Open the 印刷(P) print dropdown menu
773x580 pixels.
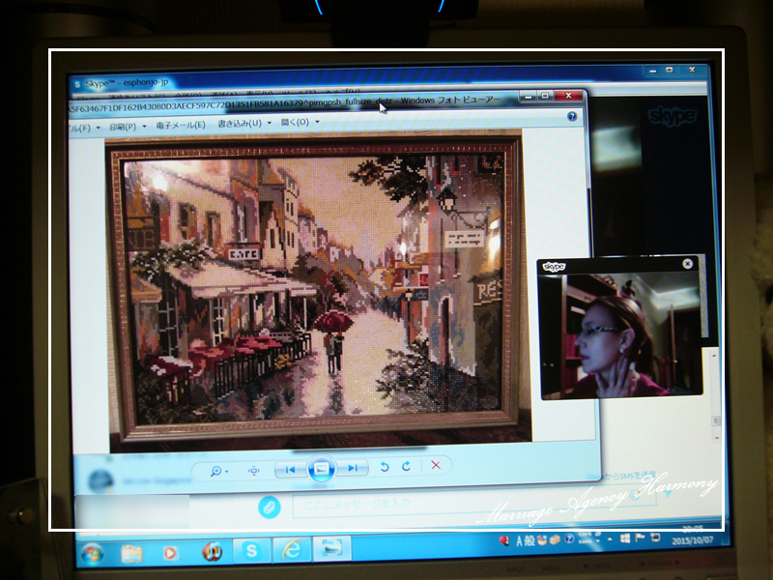click(x=128, y=127)
